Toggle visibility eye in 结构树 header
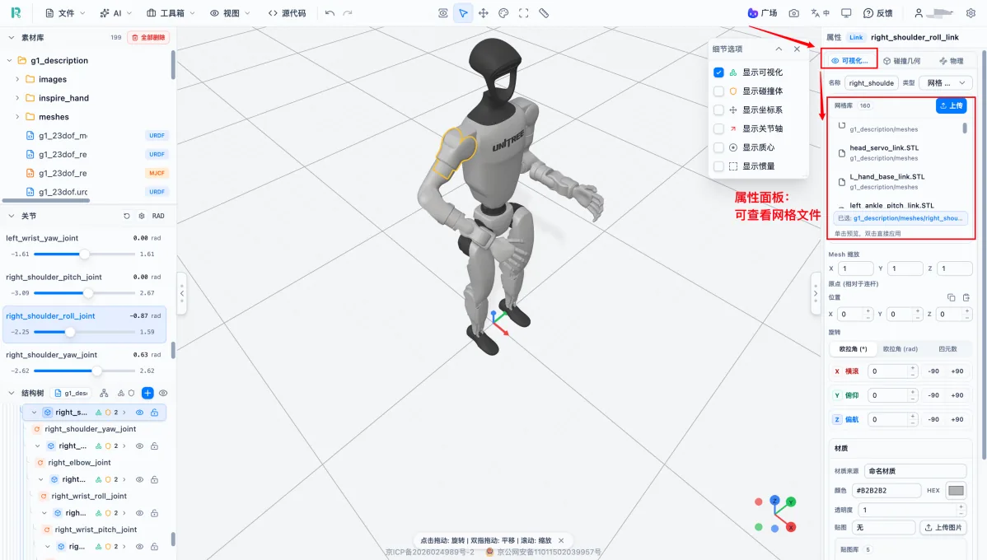987x560 pixels. (x=163, y=394)
